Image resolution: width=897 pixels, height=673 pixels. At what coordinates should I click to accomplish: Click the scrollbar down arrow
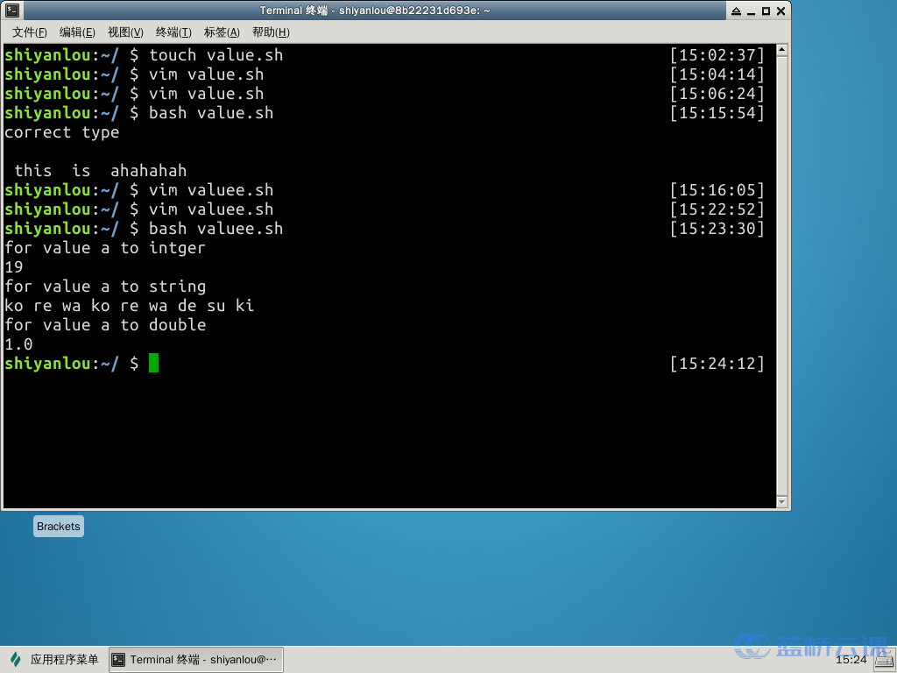(782, 501)
